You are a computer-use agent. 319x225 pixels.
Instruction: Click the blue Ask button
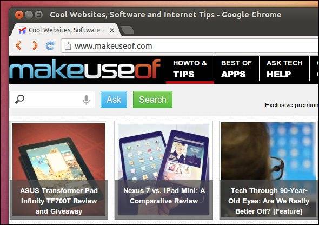[114, 100]
